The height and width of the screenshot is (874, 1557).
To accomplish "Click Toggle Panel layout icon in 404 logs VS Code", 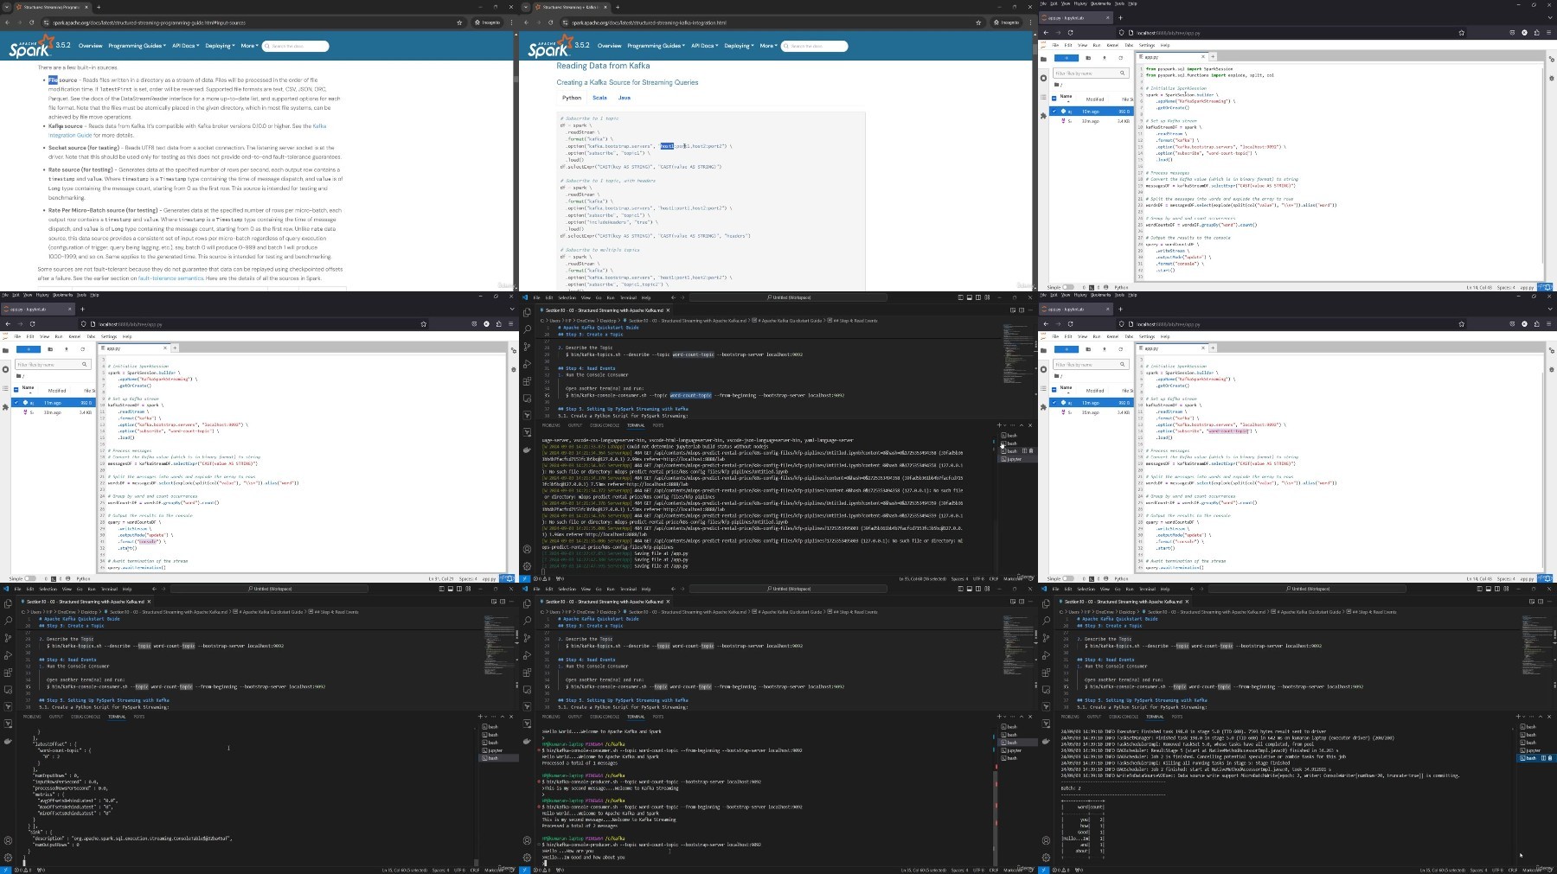I will [x=970, y=297].
